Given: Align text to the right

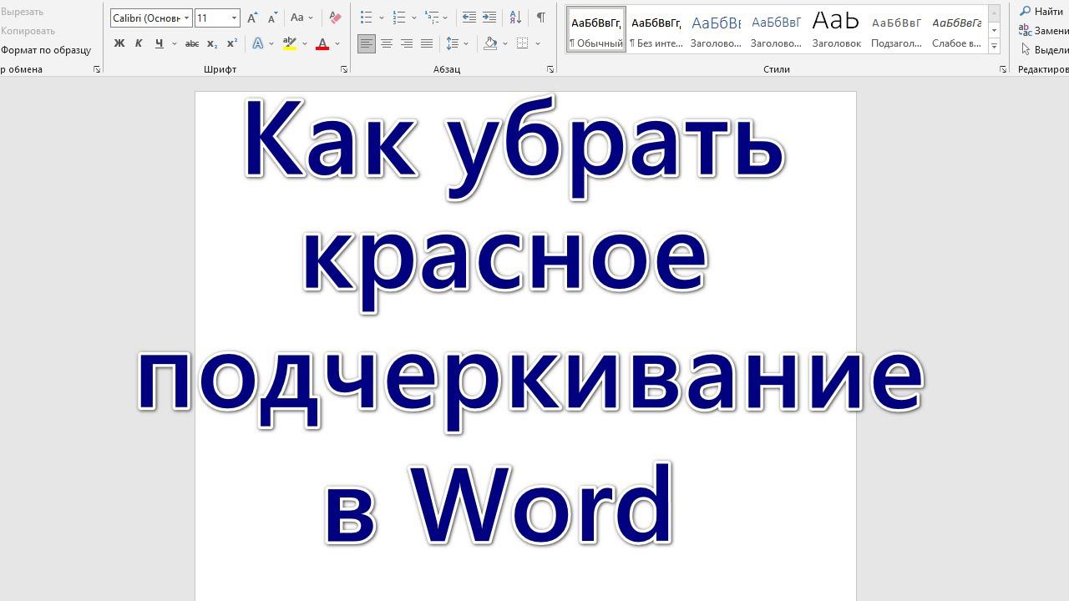Looking at the screenshot, I should 407,43.
